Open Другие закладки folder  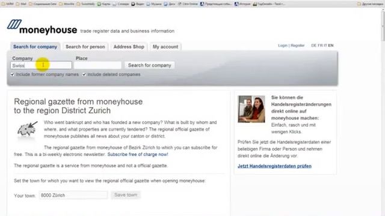(371, 4)
